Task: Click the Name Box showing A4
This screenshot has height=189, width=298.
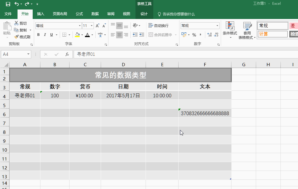Action: (x=14, y=54)
